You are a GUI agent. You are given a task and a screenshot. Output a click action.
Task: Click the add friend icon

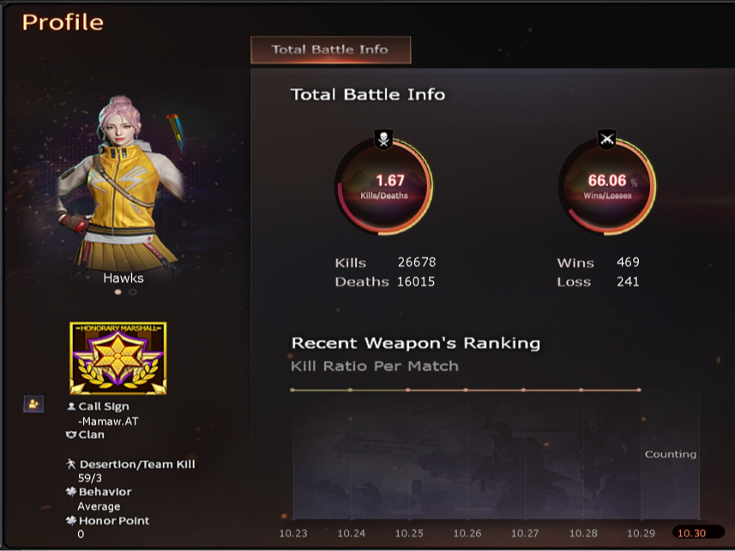point(33,404)
